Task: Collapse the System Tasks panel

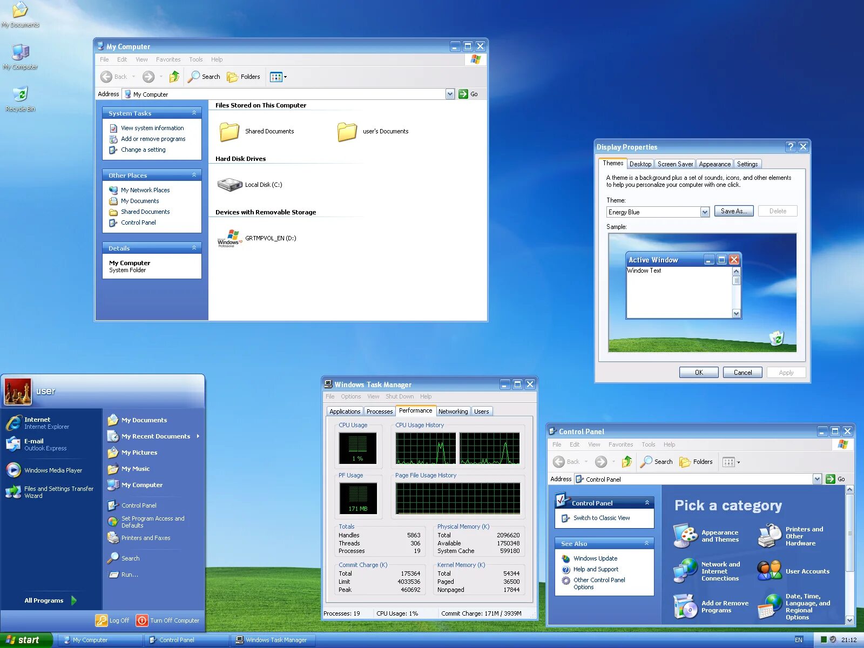Action: coord(194,113)
